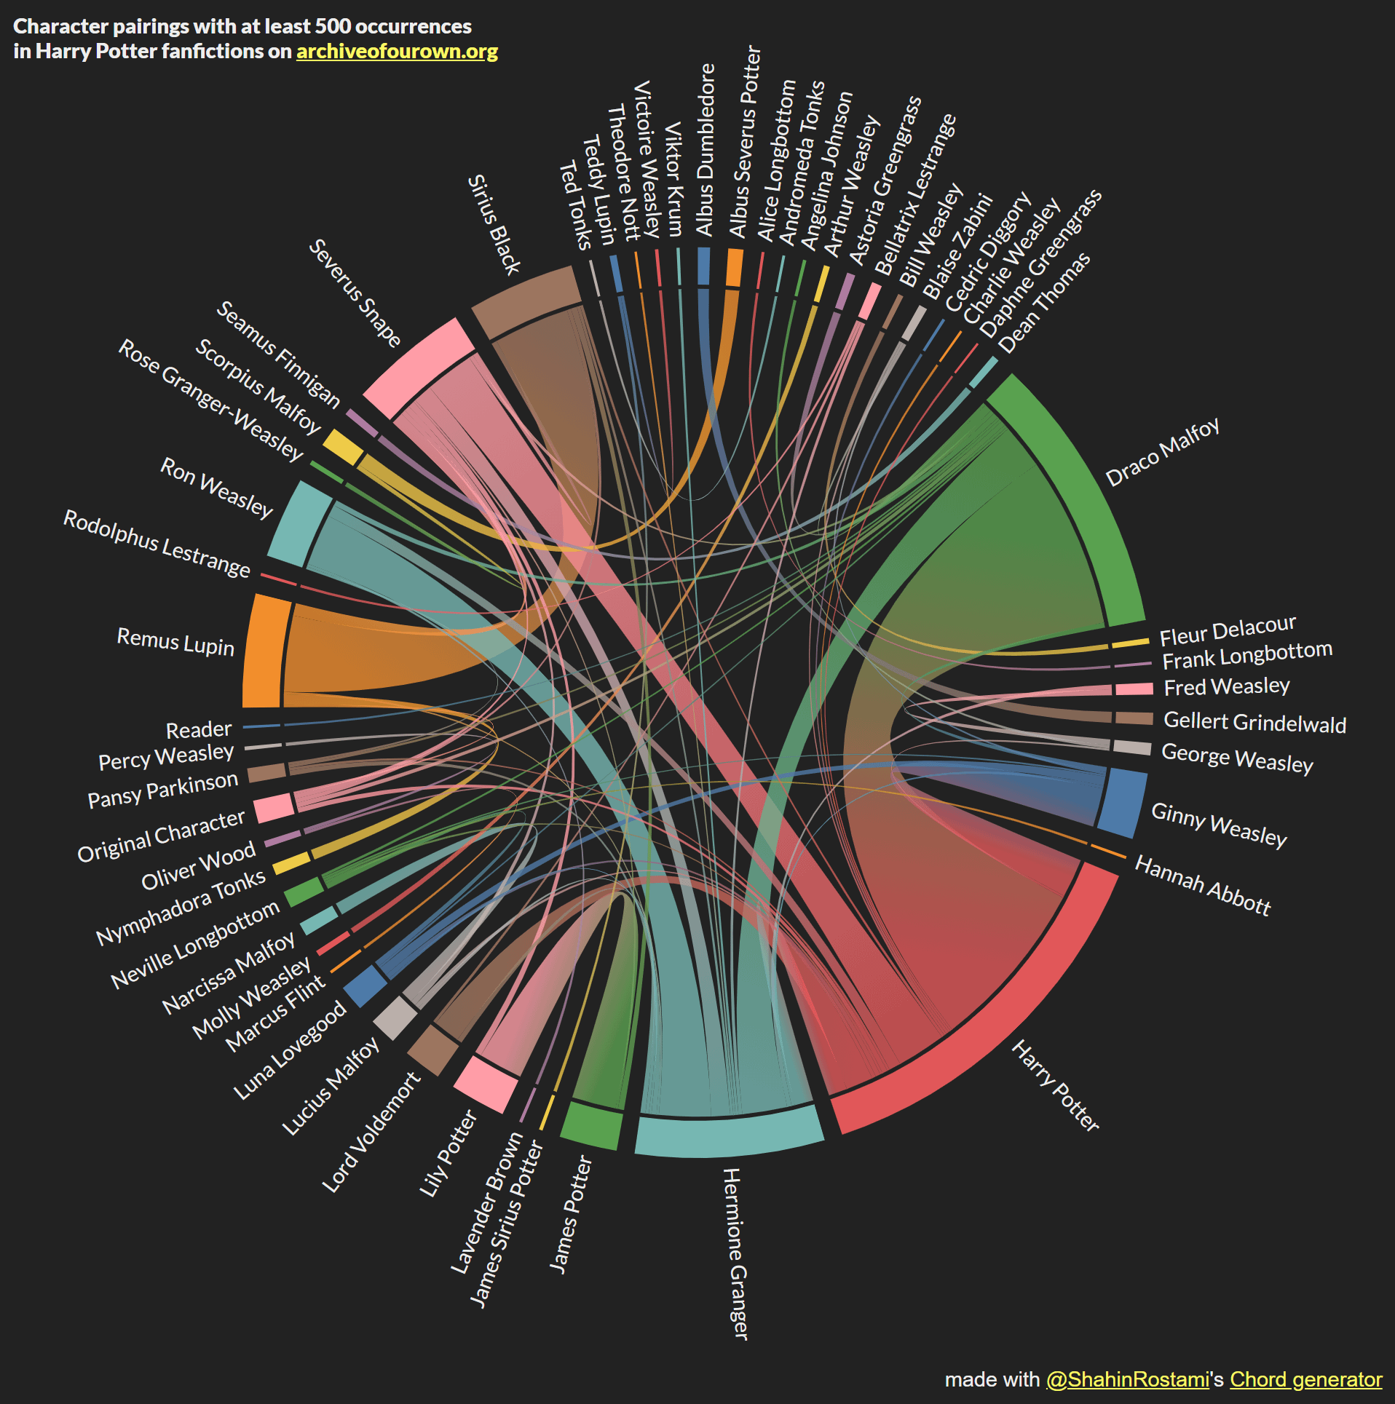
Task: Click the blue Albus Dumbledore arc
Action: coord(703,266)
